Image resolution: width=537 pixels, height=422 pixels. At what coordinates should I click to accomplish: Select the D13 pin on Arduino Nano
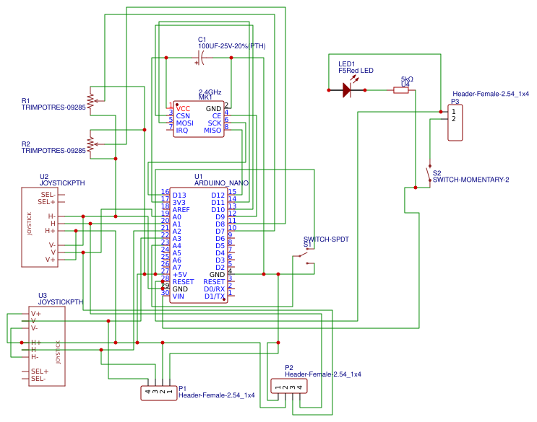pos(179,195)
